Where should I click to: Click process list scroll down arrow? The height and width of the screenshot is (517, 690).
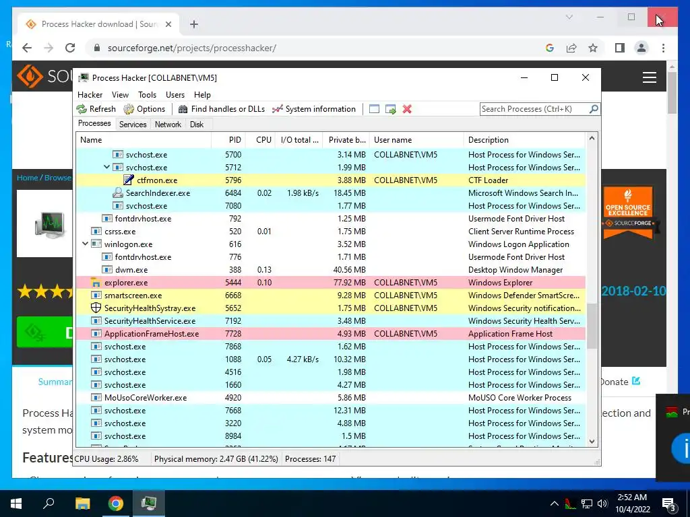click(x=592, y=442)
